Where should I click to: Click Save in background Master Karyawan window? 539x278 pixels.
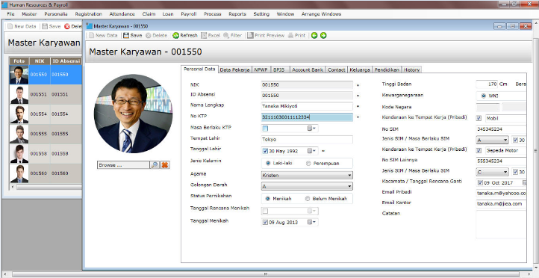pos(52,26)
